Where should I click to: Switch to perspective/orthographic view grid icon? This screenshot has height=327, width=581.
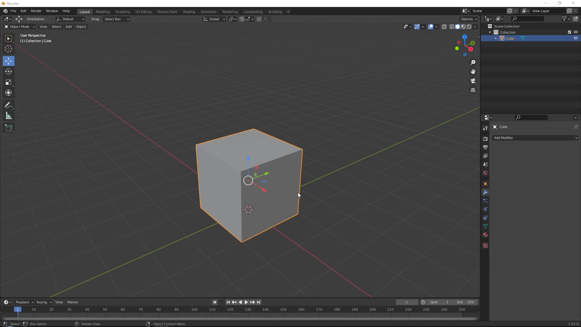(473, 90)
